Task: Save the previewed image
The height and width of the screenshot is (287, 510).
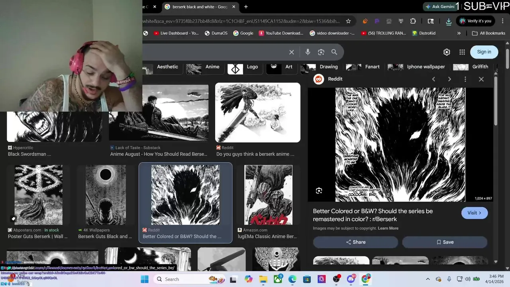Action: point(445,242)
